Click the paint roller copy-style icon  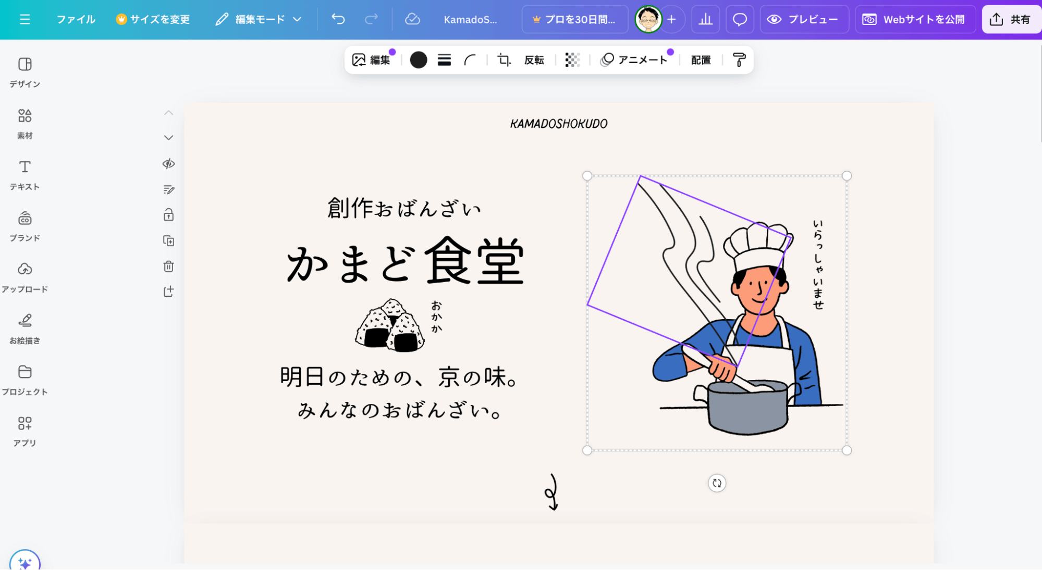740,60
